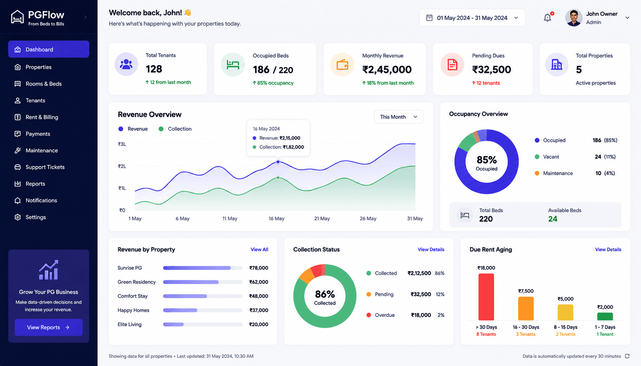The width and height of the screenshot is (641, 366).
Task: Click the Overdue legend red dot
Action: tap(369, 315)
